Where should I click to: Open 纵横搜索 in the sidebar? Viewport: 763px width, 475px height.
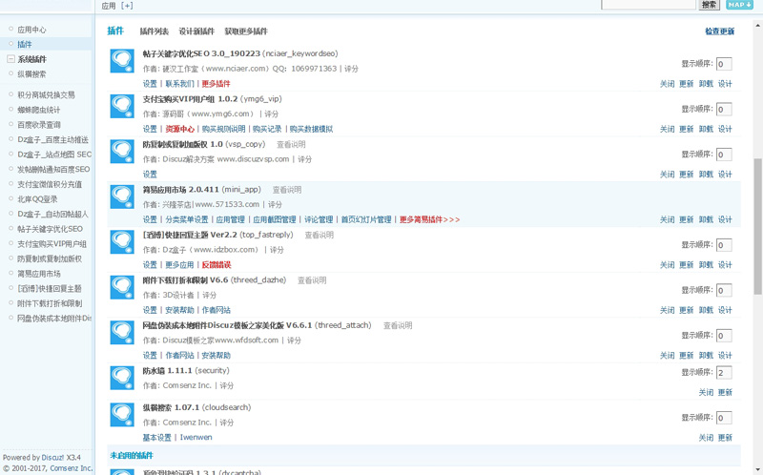coord(31,74)
